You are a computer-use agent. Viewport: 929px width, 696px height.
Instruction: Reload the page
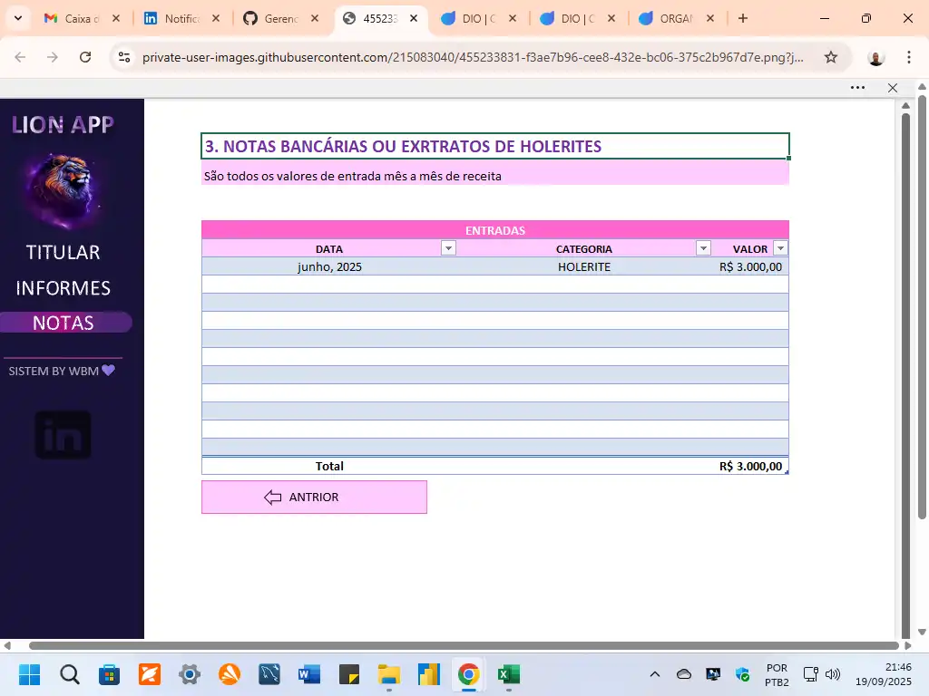(85, 57)
